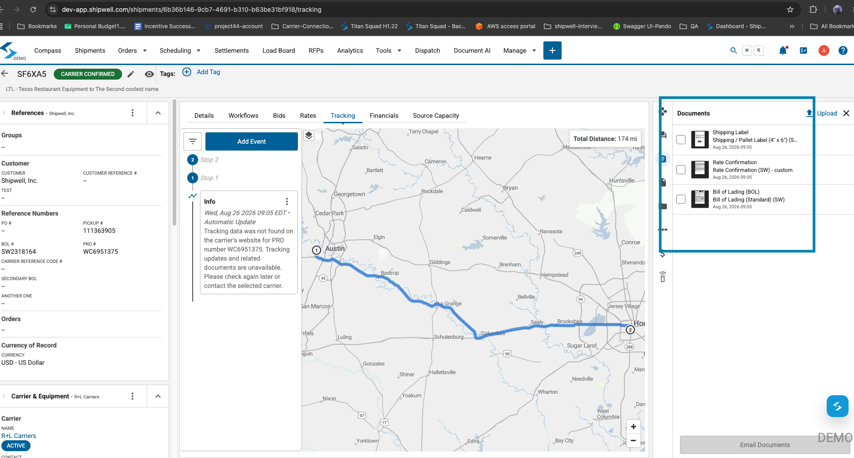
Task: Open the tracking device sidebar icon
Action: (663, 277)
